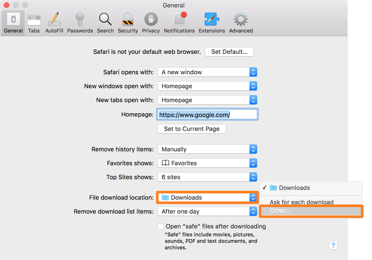
Task: Open Search preferences magnifier icon
Action: pyautogui.click(x=105, y=23)
